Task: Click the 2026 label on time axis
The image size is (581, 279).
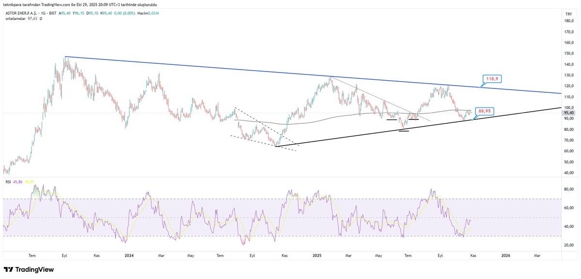Action: point(505,255)
